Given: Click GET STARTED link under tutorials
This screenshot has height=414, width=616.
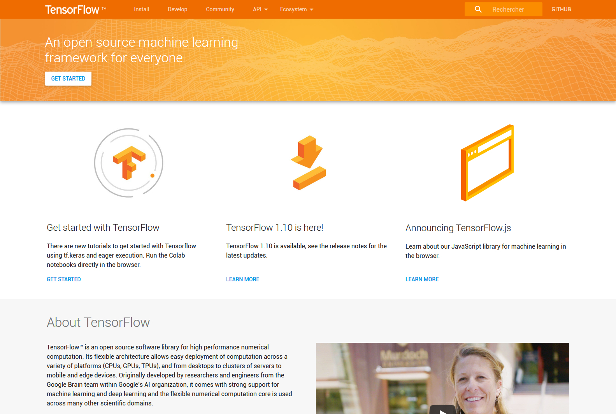Looking at the screenshot, I should [64, 279].
